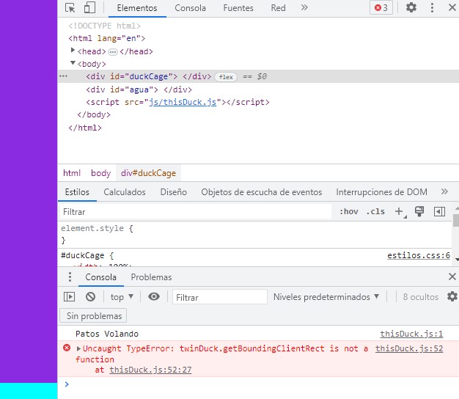Click the red error icon
Screen dimensions: 459x399
(67, 348)
